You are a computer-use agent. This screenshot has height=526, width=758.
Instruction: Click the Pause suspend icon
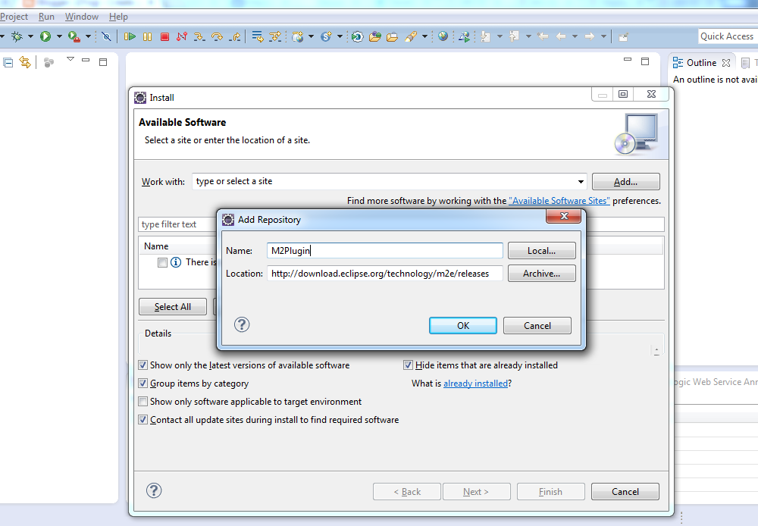[148, 36]
